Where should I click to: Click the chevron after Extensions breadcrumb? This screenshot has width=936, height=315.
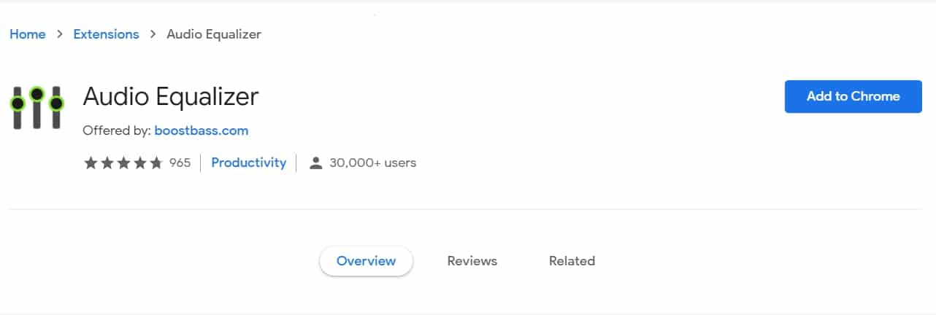[153, 34]
